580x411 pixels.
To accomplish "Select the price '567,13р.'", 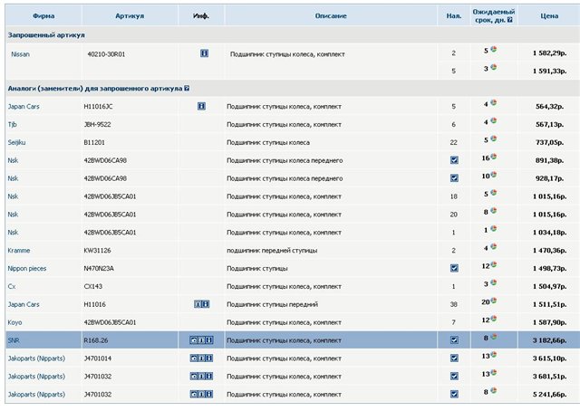I will [x=550, y=125].
